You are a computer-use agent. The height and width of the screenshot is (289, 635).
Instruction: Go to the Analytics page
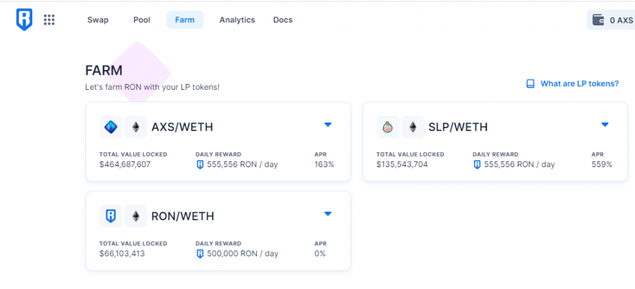238,20
